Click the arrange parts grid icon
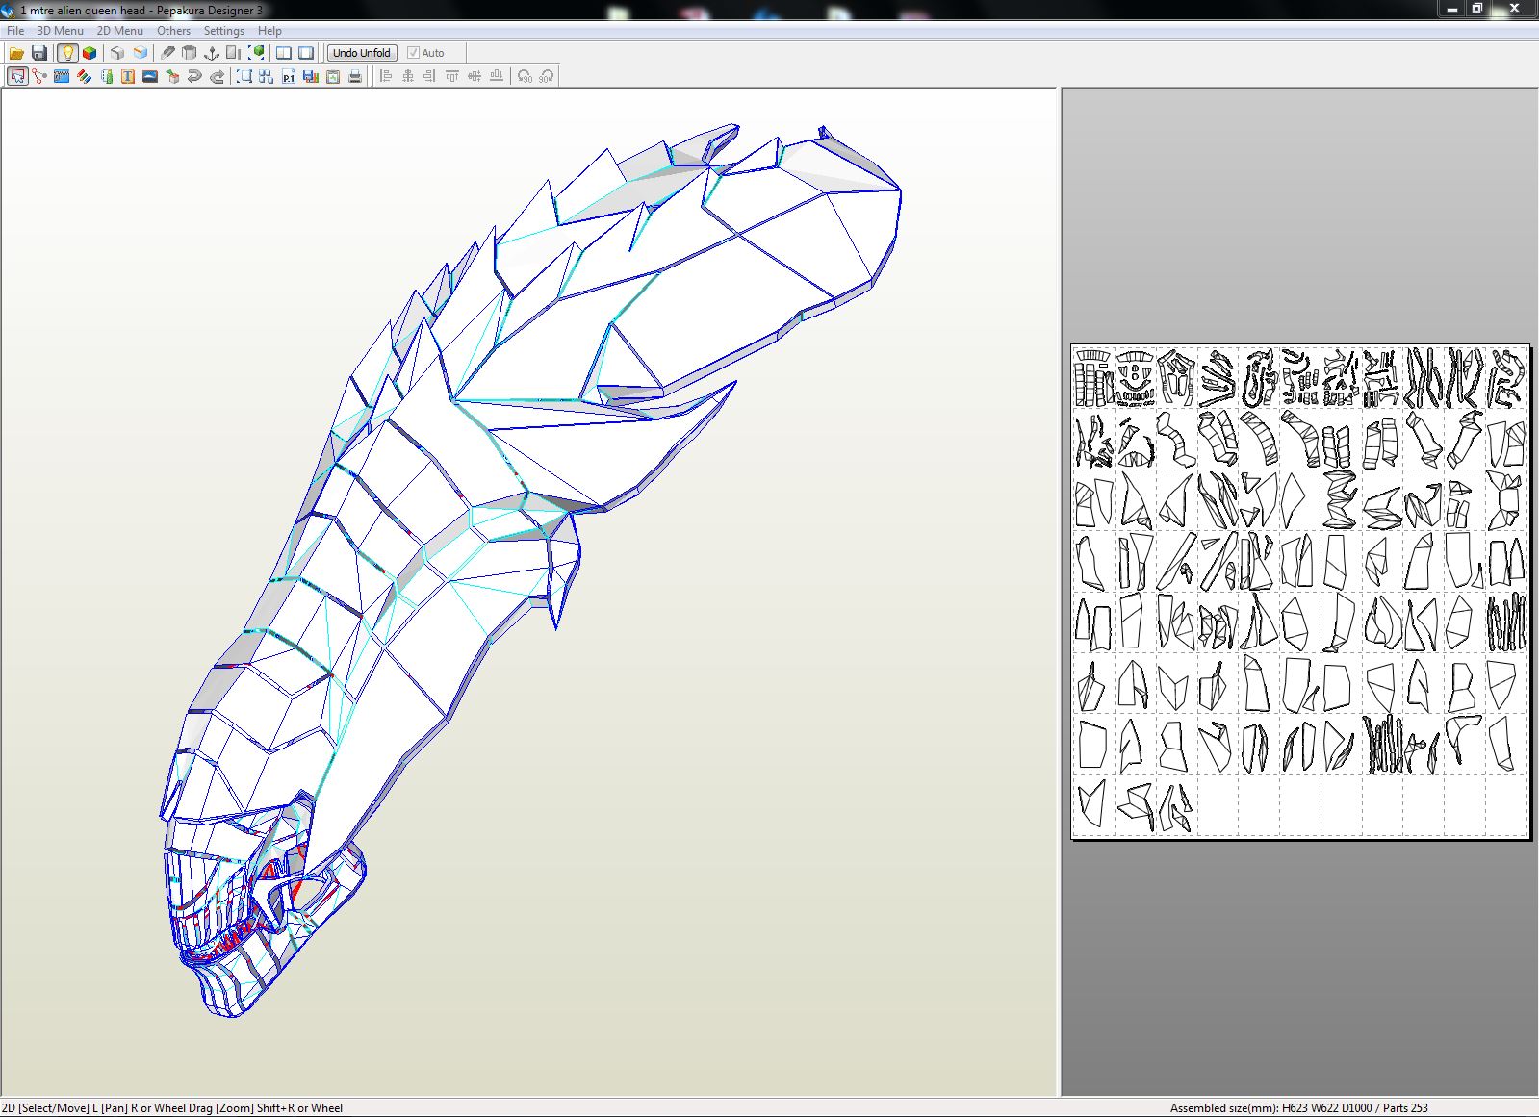 tap(266, 76)
